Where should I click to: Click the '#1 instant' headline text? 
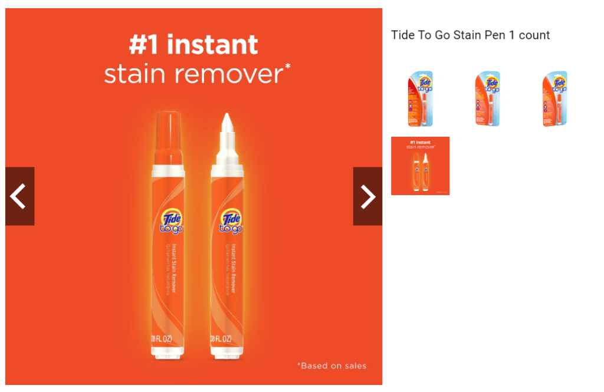pyautogui.click(x=193, y=44)
